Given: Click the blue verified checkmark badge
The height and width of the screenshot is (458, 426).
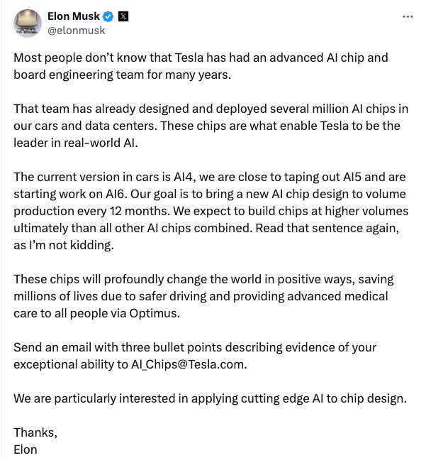Looking at the screenshot, I should coord(107,16).
